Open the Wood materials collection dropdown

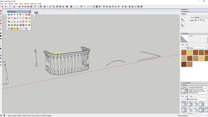tap(198, 48)
